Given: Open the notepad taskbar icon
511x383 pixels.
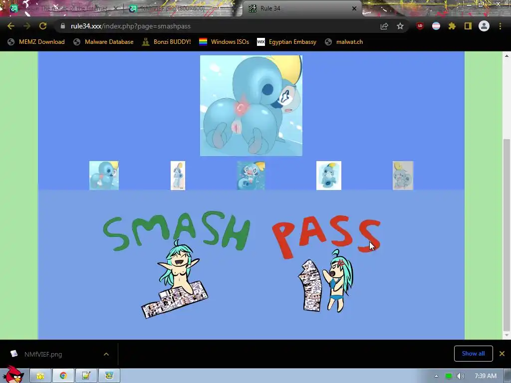Looking at the screenshot, I should tap(86, 376).
